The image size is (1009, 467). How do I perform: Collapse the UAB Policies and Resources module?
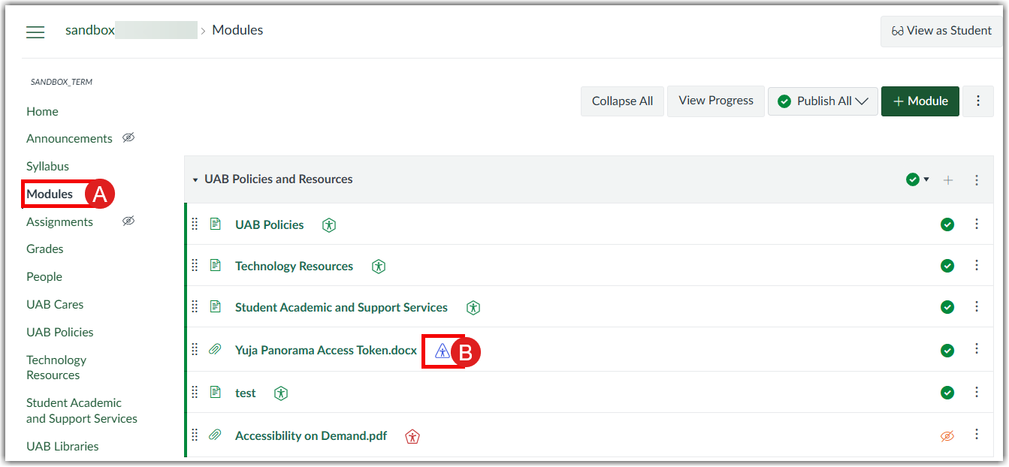click(x=196, y=180)
